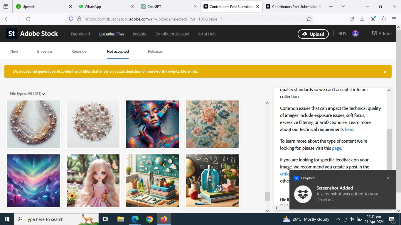Screen dimensions: 401x225
Task: Open the list all tabs dropdown
Action: tap(343, 6)
